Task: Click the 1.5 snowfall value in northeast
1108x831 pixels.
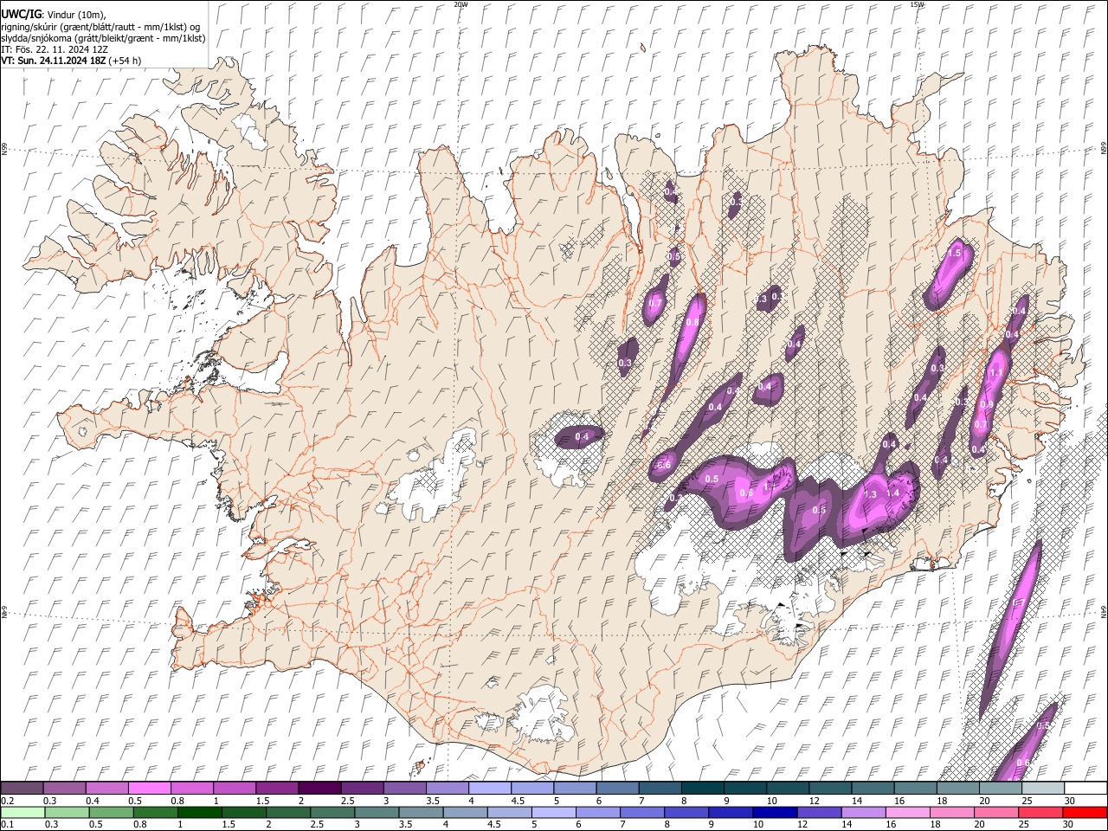Action: [x=955, y=254]
